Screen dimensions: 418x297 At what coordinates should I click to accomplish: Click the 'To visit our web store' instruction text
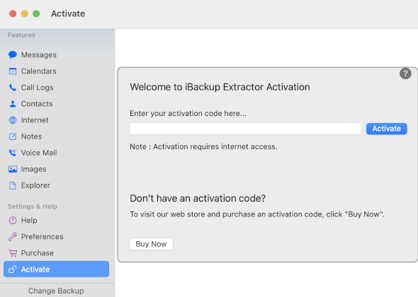[257, 214]
